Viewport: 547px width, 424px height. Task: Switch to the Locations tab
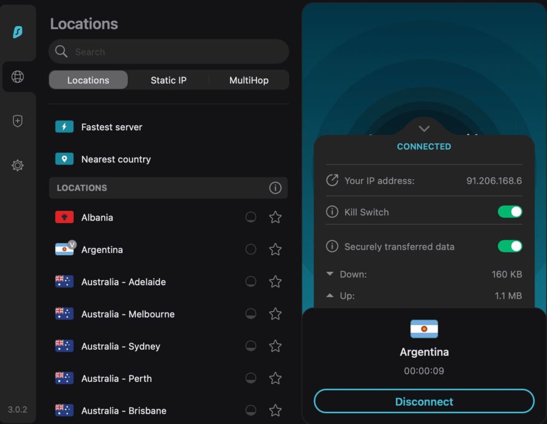click(x=88, y=80)
